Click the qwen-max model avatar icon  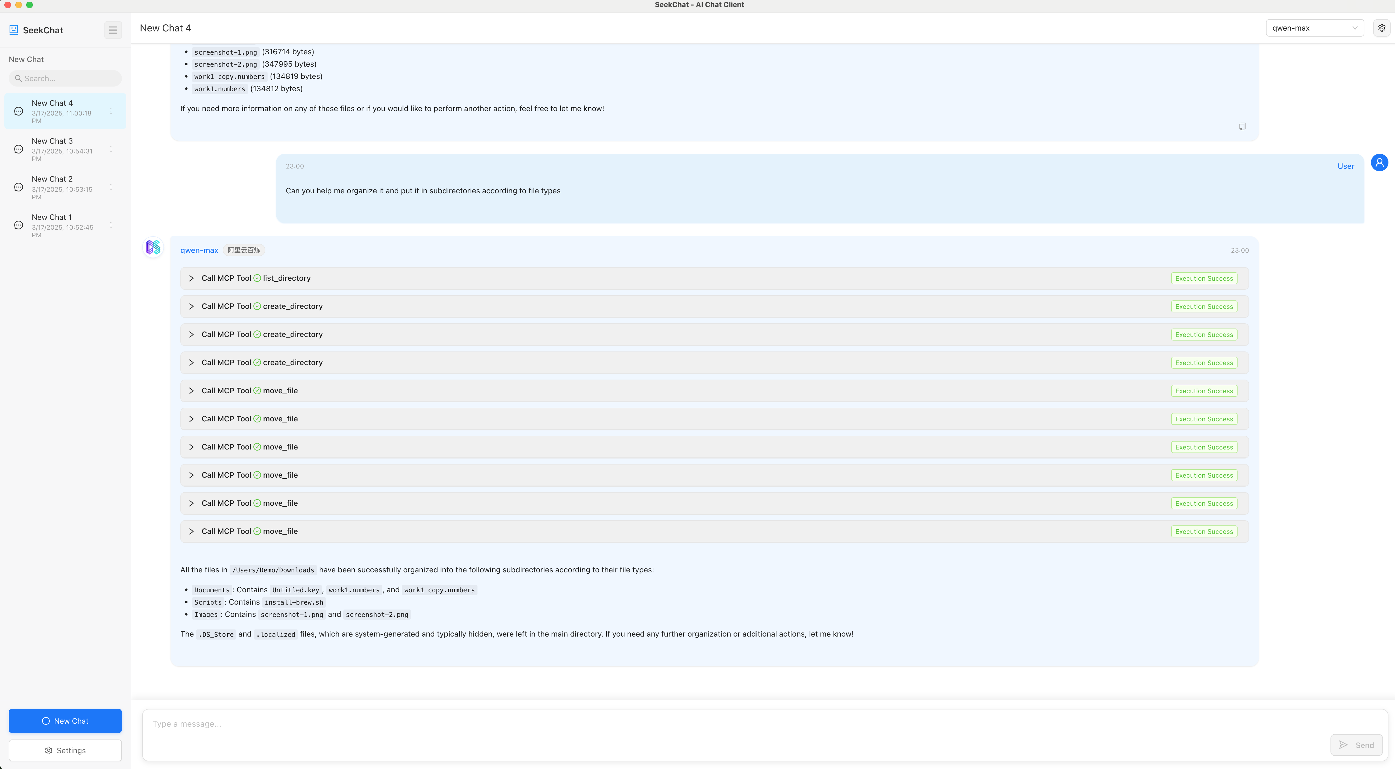[153, 247]
